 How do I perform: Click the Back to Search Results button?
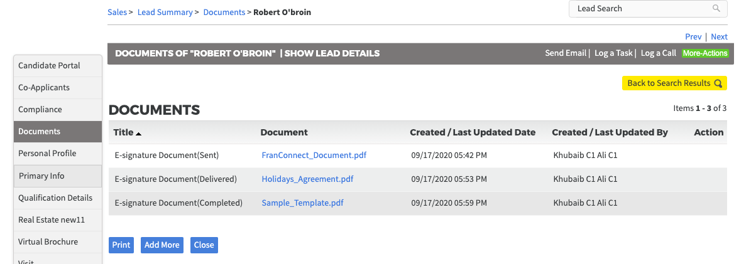point(674,83)
